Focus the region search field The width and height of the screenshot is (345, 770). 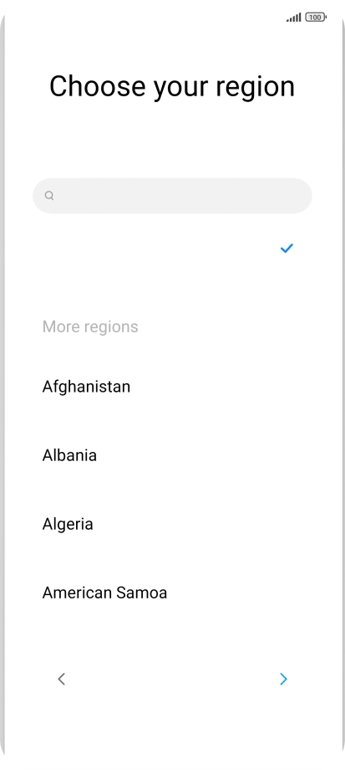172,196
